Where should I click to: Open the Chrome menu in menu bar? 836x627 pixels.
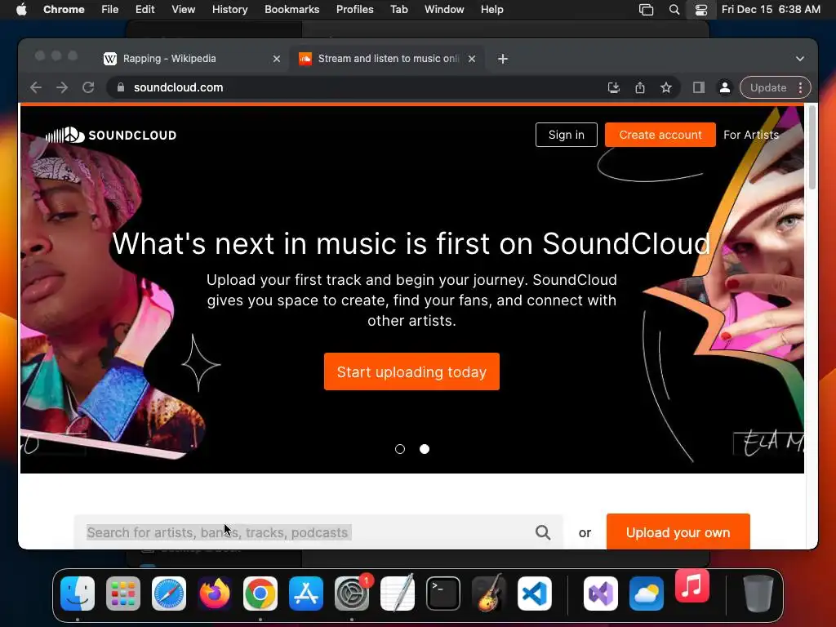click(x=64, y=10)
